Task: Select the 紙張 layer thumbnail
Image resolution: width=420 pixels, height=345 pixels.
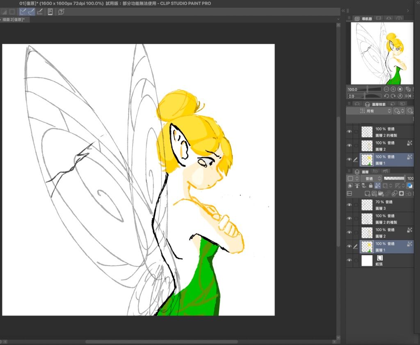Action: (x=367, y=260)
